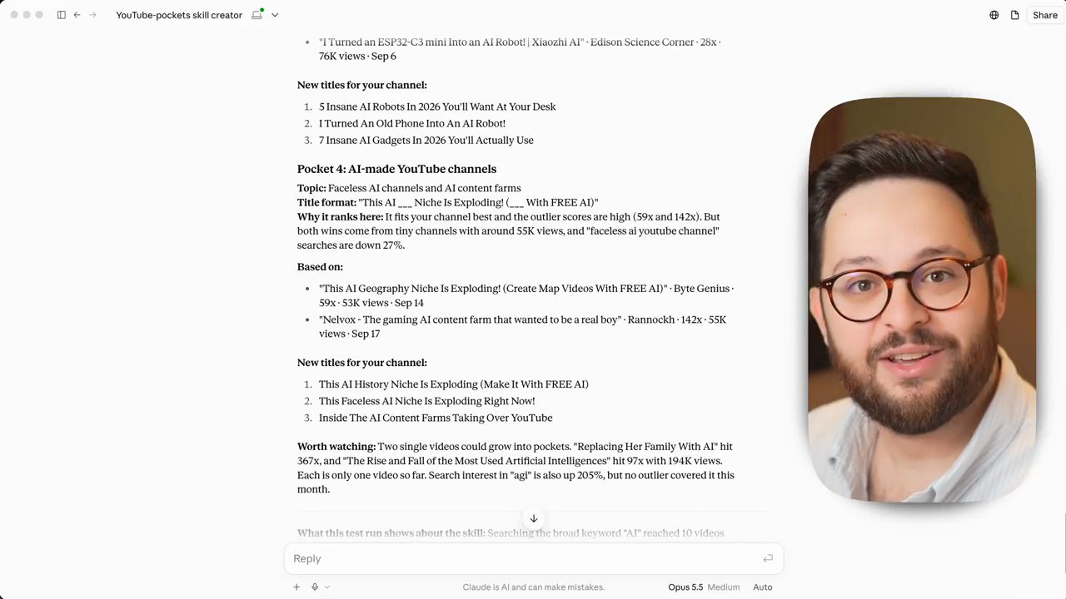Open the document icon next to Share

click(1014, 15)
